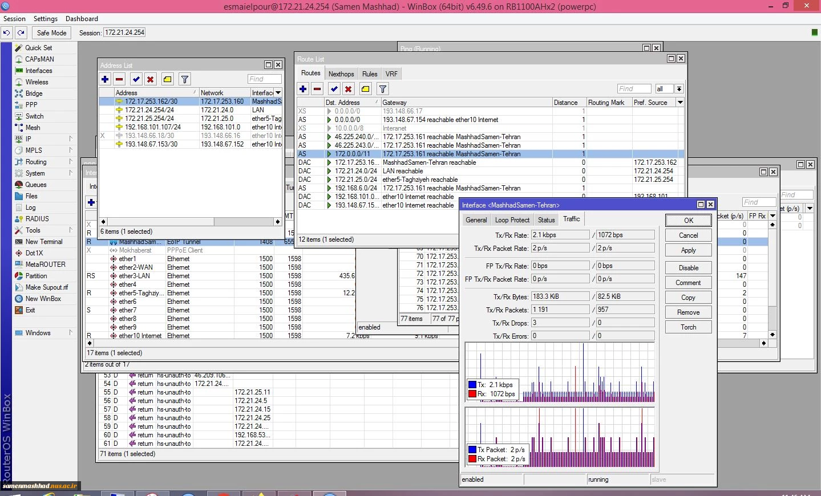This screenshot has height=496, width=821.
Task: Click the enable checkmark in Address List
Action: click(x=136, y=79)
